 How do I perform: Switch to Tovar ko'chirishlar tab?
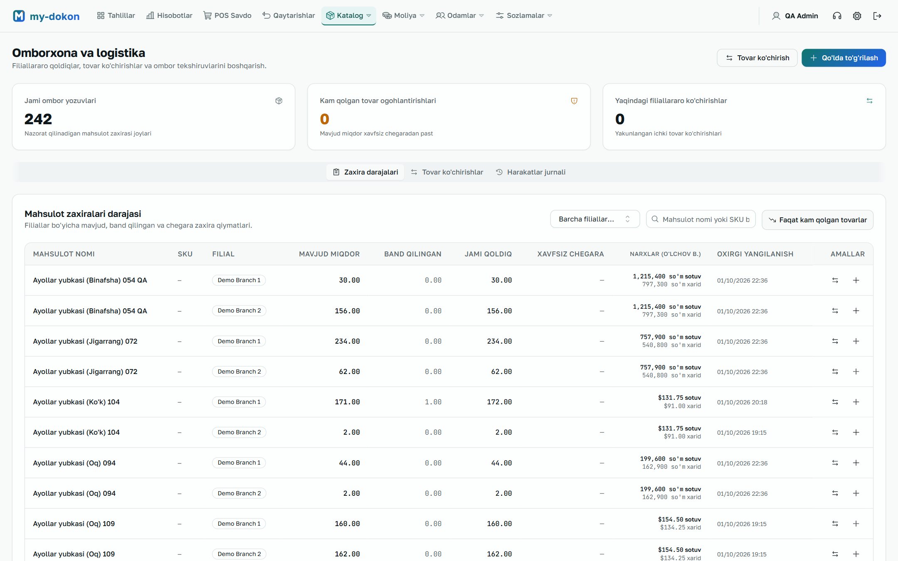click(447, 172)
